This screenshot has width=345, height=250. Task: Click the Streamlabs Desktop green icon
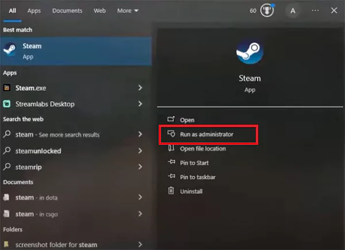tap(7, 104)
